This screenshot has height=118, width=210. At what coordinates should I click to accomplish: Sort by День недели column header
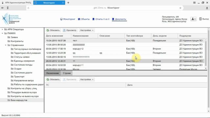tap(164, 36)
